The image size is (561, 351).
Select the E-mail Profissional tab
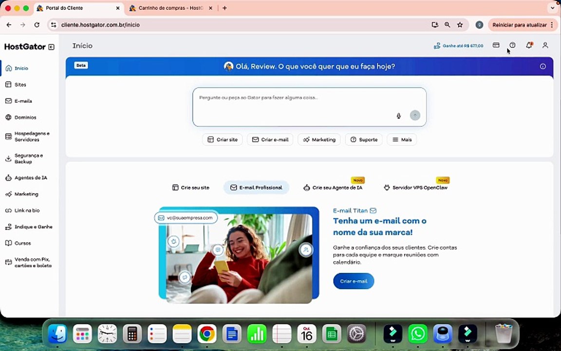click(256, 187)
